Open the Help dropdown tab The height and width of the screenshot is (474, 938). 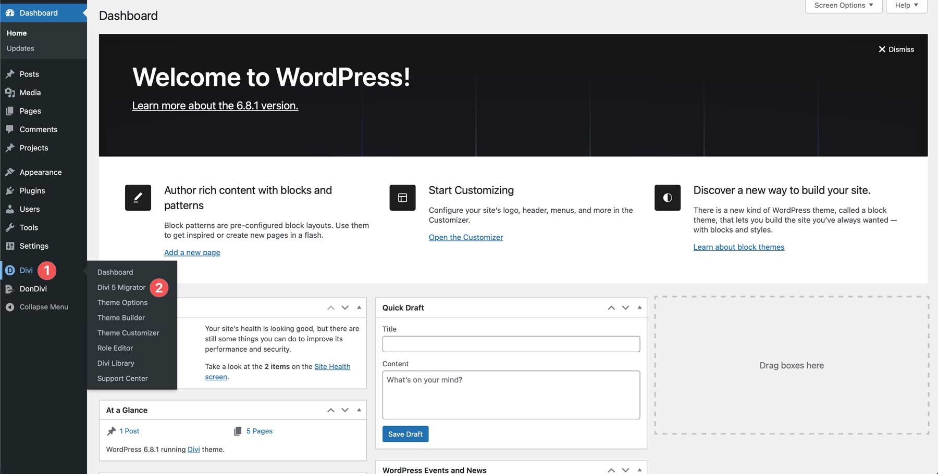(906, 6)
